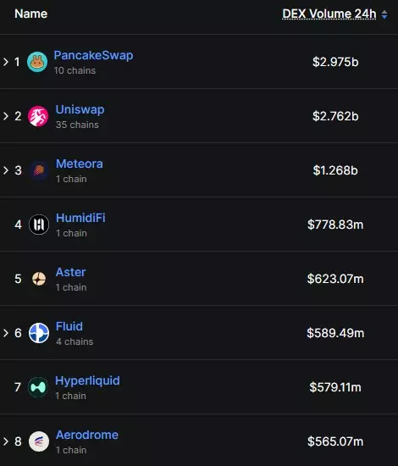Expand the Meteora row chevron

tap(6, 170)
